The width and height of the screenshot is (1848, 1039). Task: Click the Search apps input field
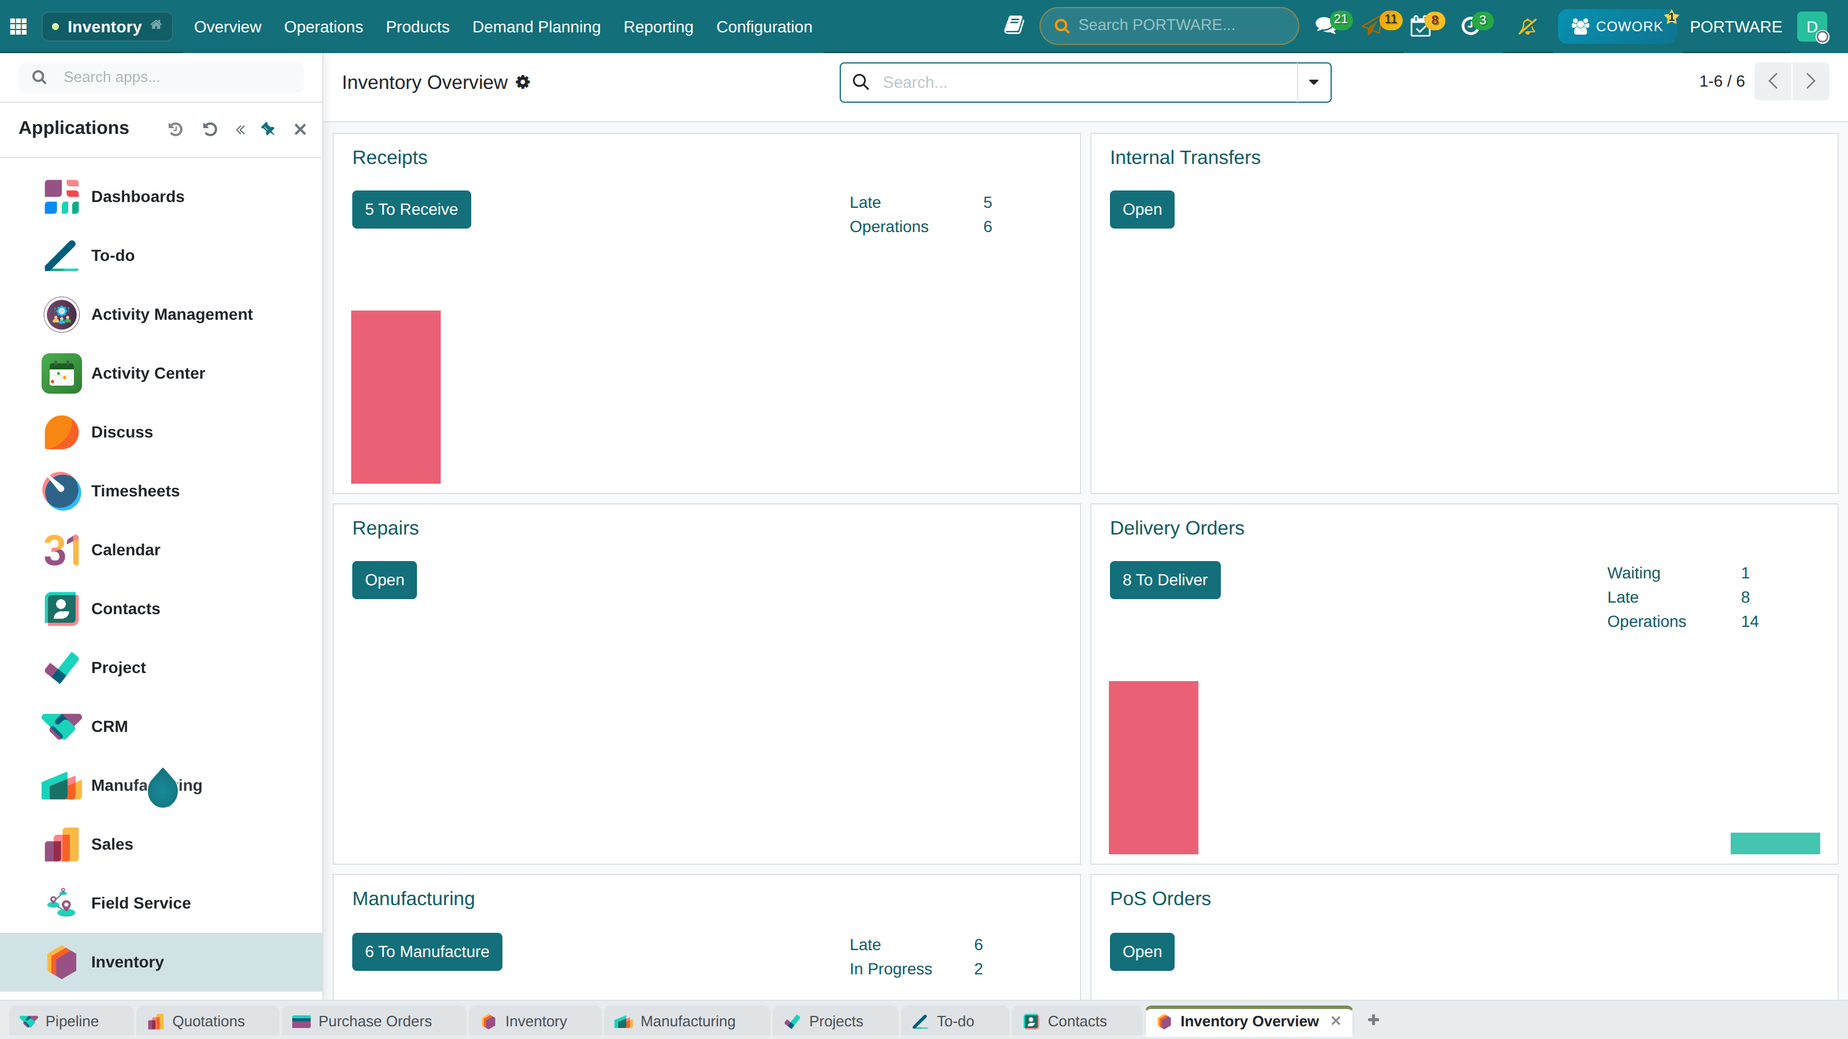[x=161, y=77]
